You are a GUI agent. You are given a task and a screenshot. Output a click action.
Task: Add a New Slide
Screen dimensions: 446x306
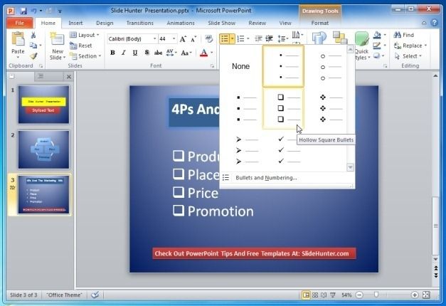[x=58, y=46]
